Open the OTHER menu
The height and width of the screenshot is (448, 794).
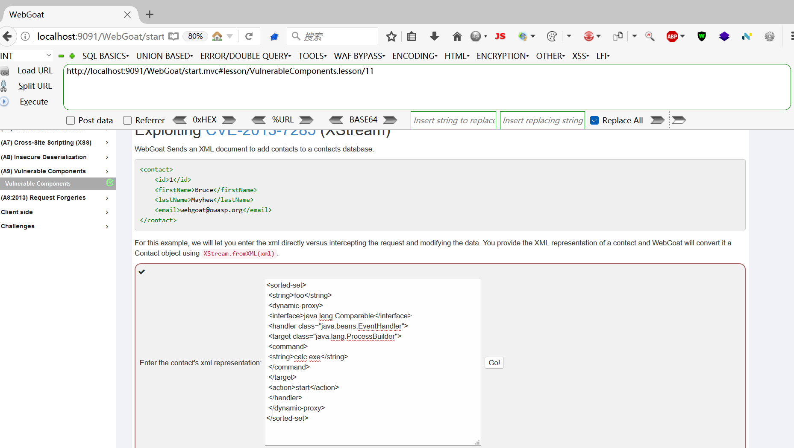(550, 56)
